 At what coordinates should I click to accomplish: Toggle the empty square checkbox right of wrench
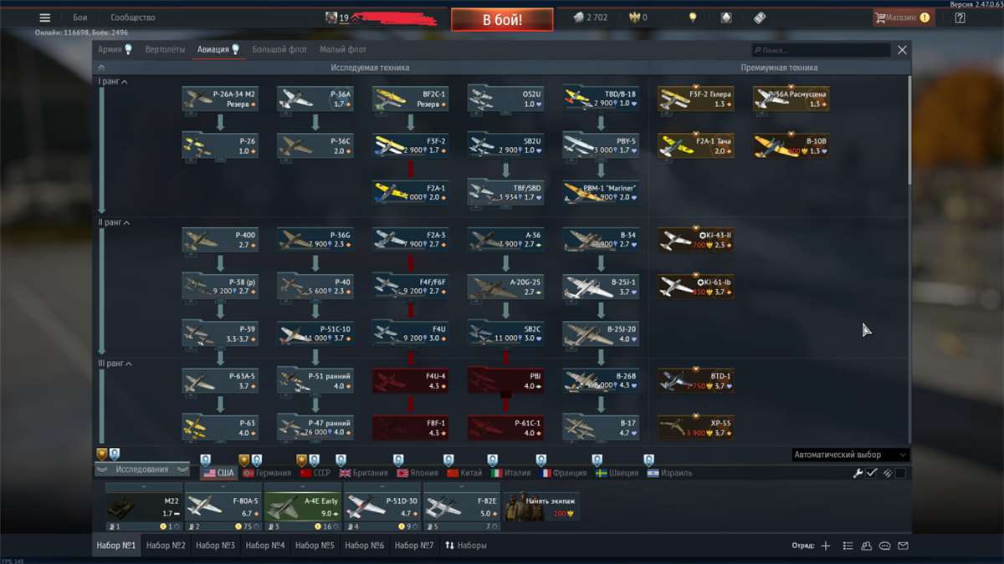900,473
